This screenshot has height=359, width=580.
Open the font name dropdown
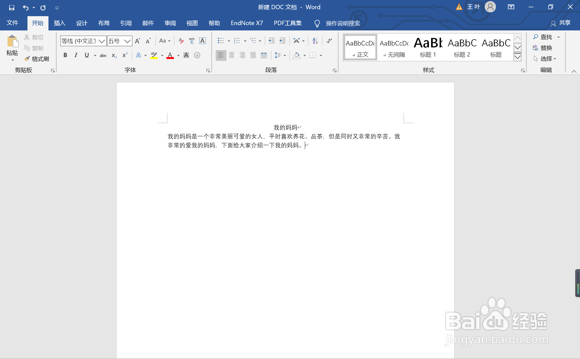pos(102,41)
